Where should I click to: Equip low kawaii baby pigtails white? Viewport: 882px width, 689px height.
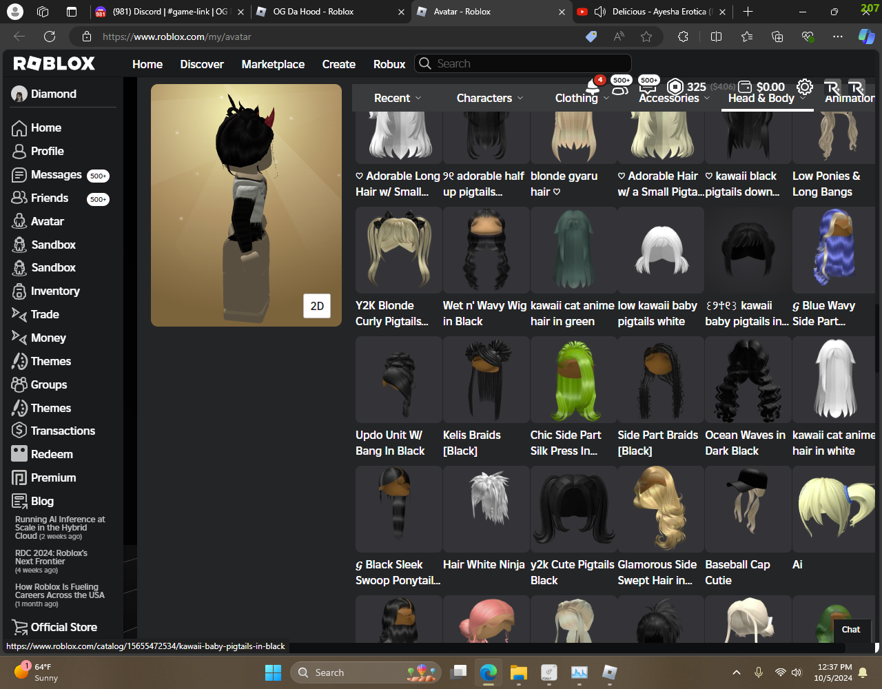661,250
